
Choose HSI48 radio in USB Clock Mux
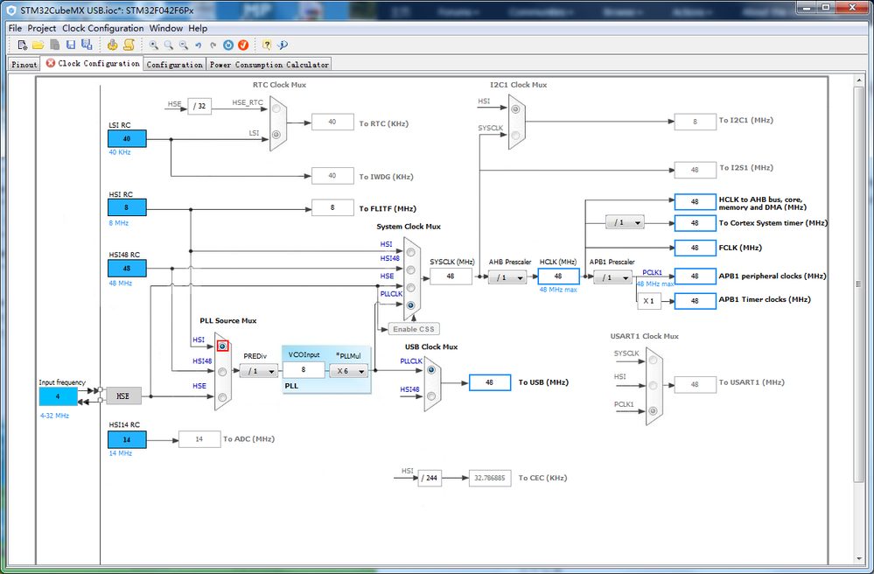(x=430, y=395)
